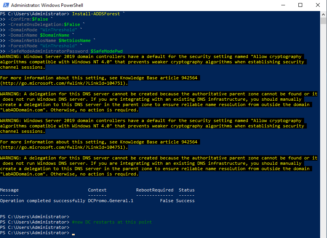This screenshot has width=327, height=238.
Task: Click the first go.microsoft.com fwlink URL
Action: click(x=64, y=83)
